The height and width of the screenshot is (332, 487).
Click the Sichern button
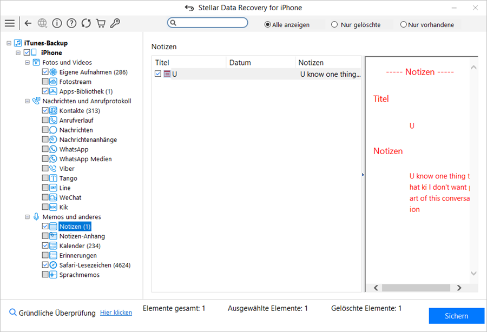click(x=456, y=316)
